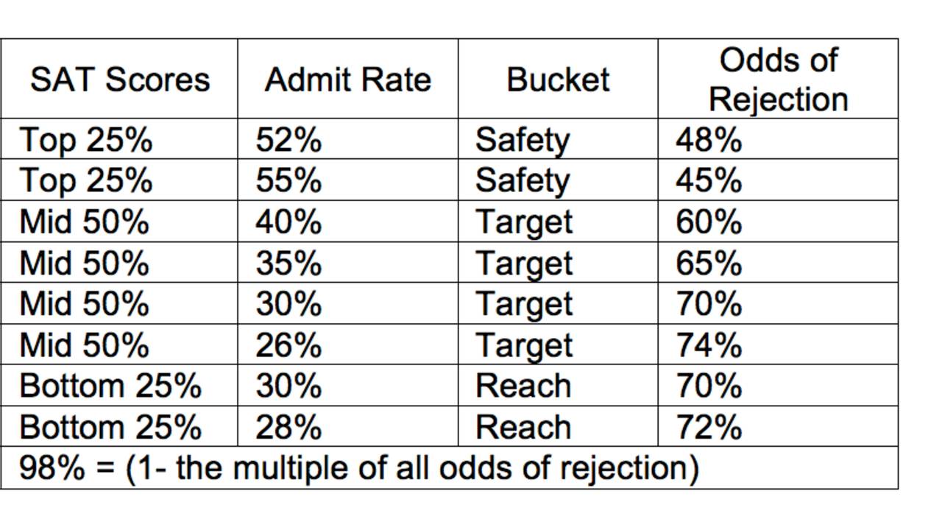Select the 35% admit rate cell

click(x=348, y=262)
